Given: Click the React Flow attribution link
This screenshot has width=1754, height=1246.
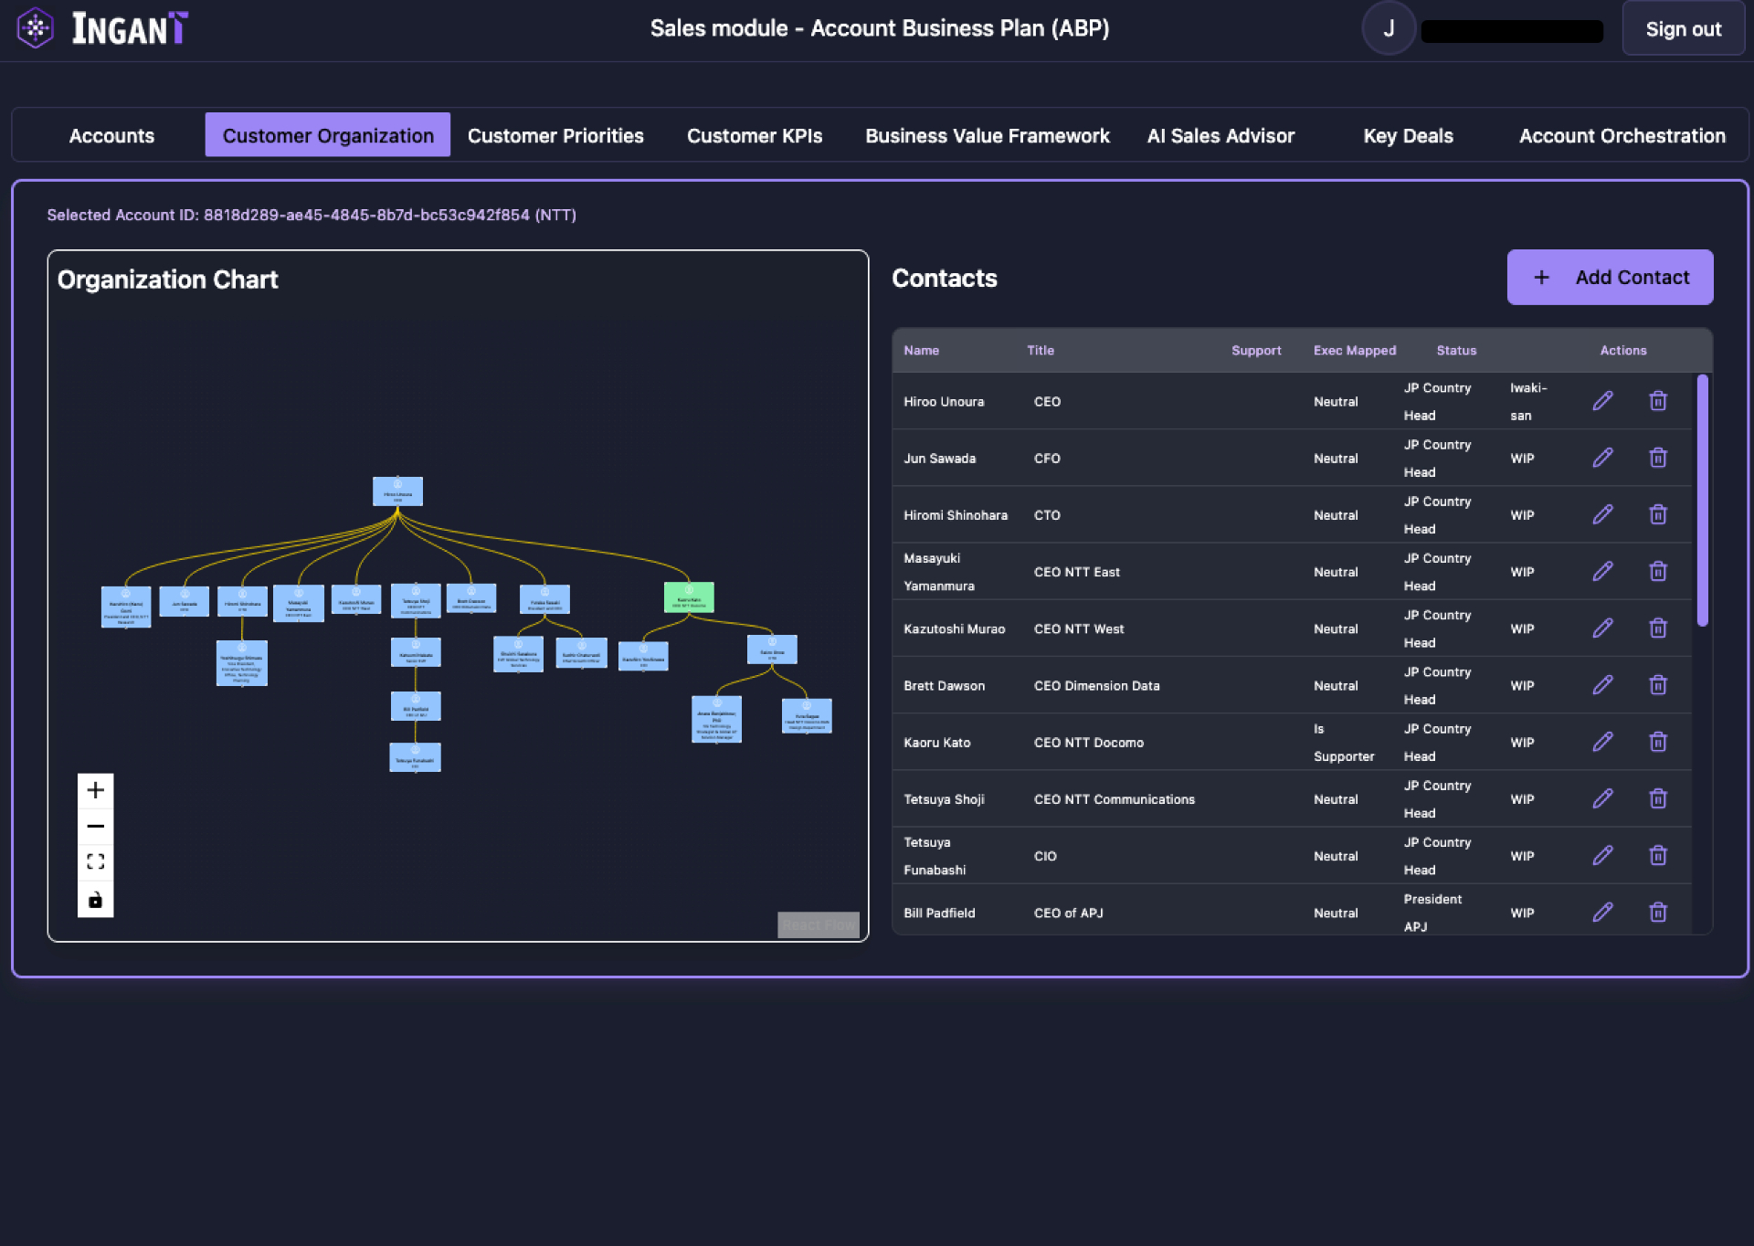Looking at the screenshot, I should tap(819, 924).
